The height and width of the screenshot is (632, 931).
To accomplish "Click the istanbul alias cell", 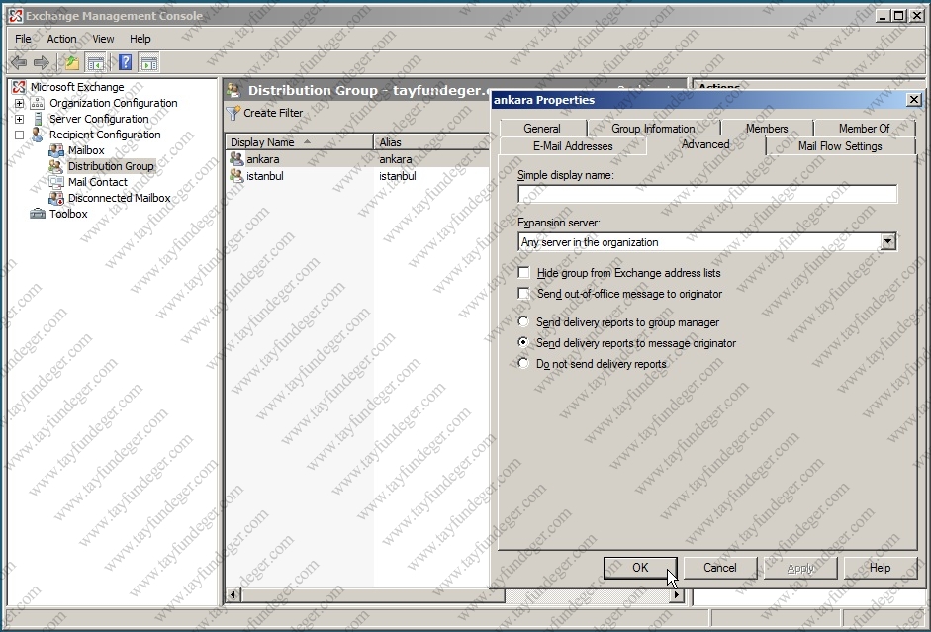I will [398, 176].
